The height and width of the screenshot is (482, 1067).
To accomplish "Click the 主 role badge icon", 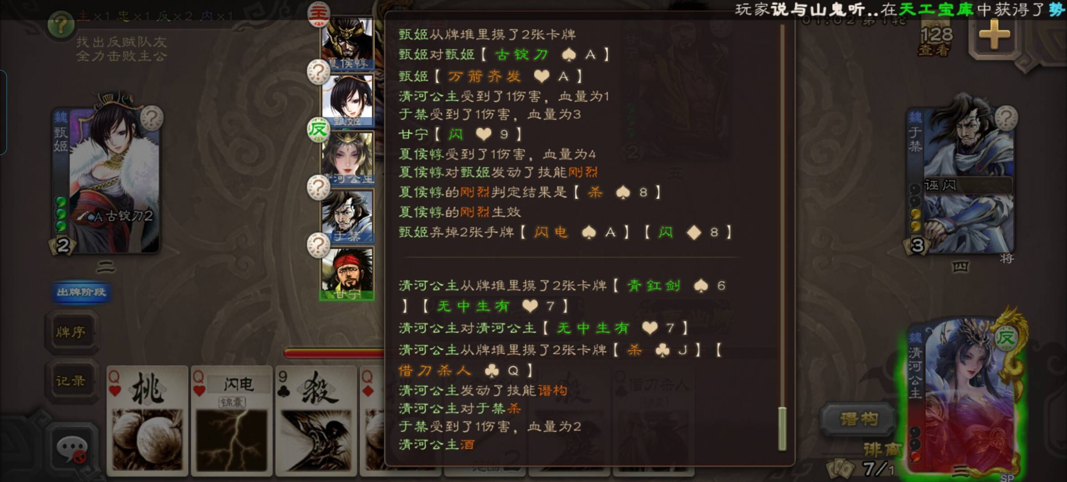I will [319, 13].
